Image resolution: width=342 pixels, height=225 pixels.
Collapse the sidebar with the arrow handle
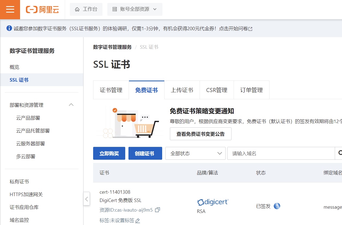click(86, 199)
